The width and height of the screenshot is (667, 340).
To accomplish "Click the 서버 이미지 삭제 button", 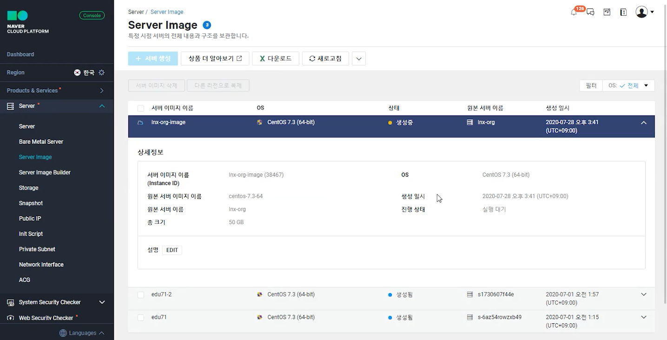I will click(x=157, y=86).
